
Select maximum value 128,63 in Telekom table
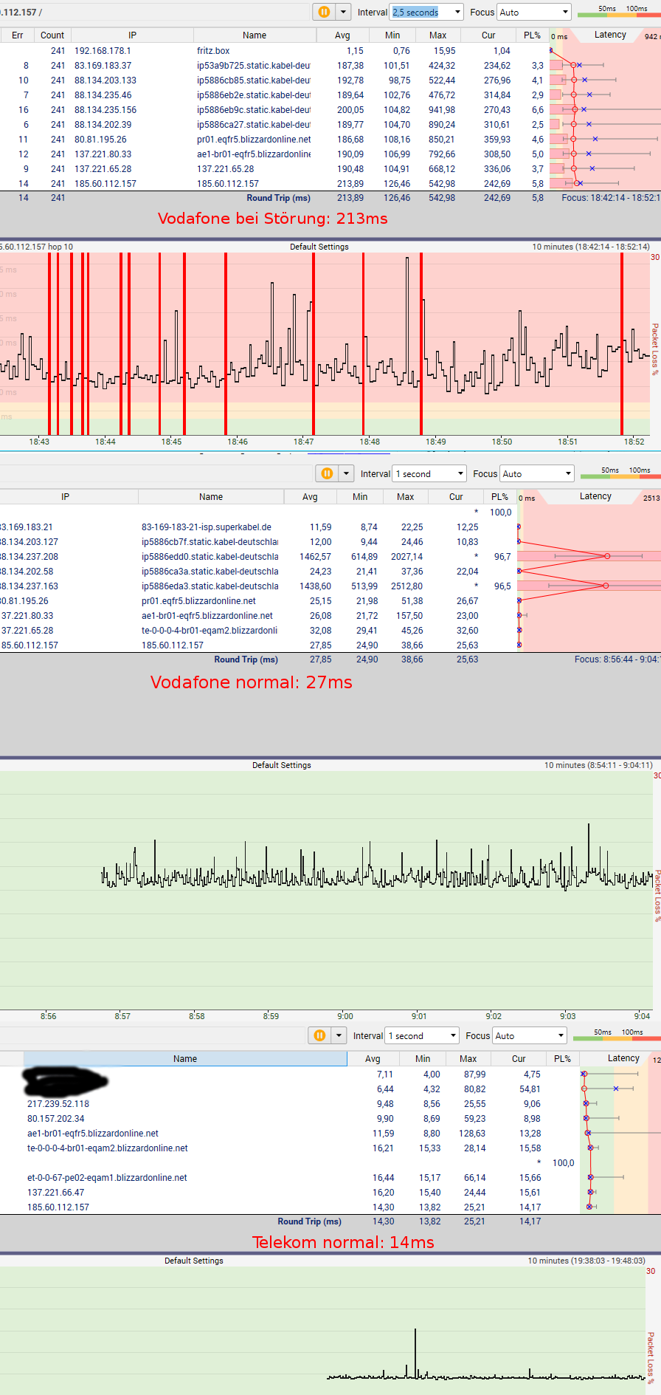click(x=472, y=1134)
